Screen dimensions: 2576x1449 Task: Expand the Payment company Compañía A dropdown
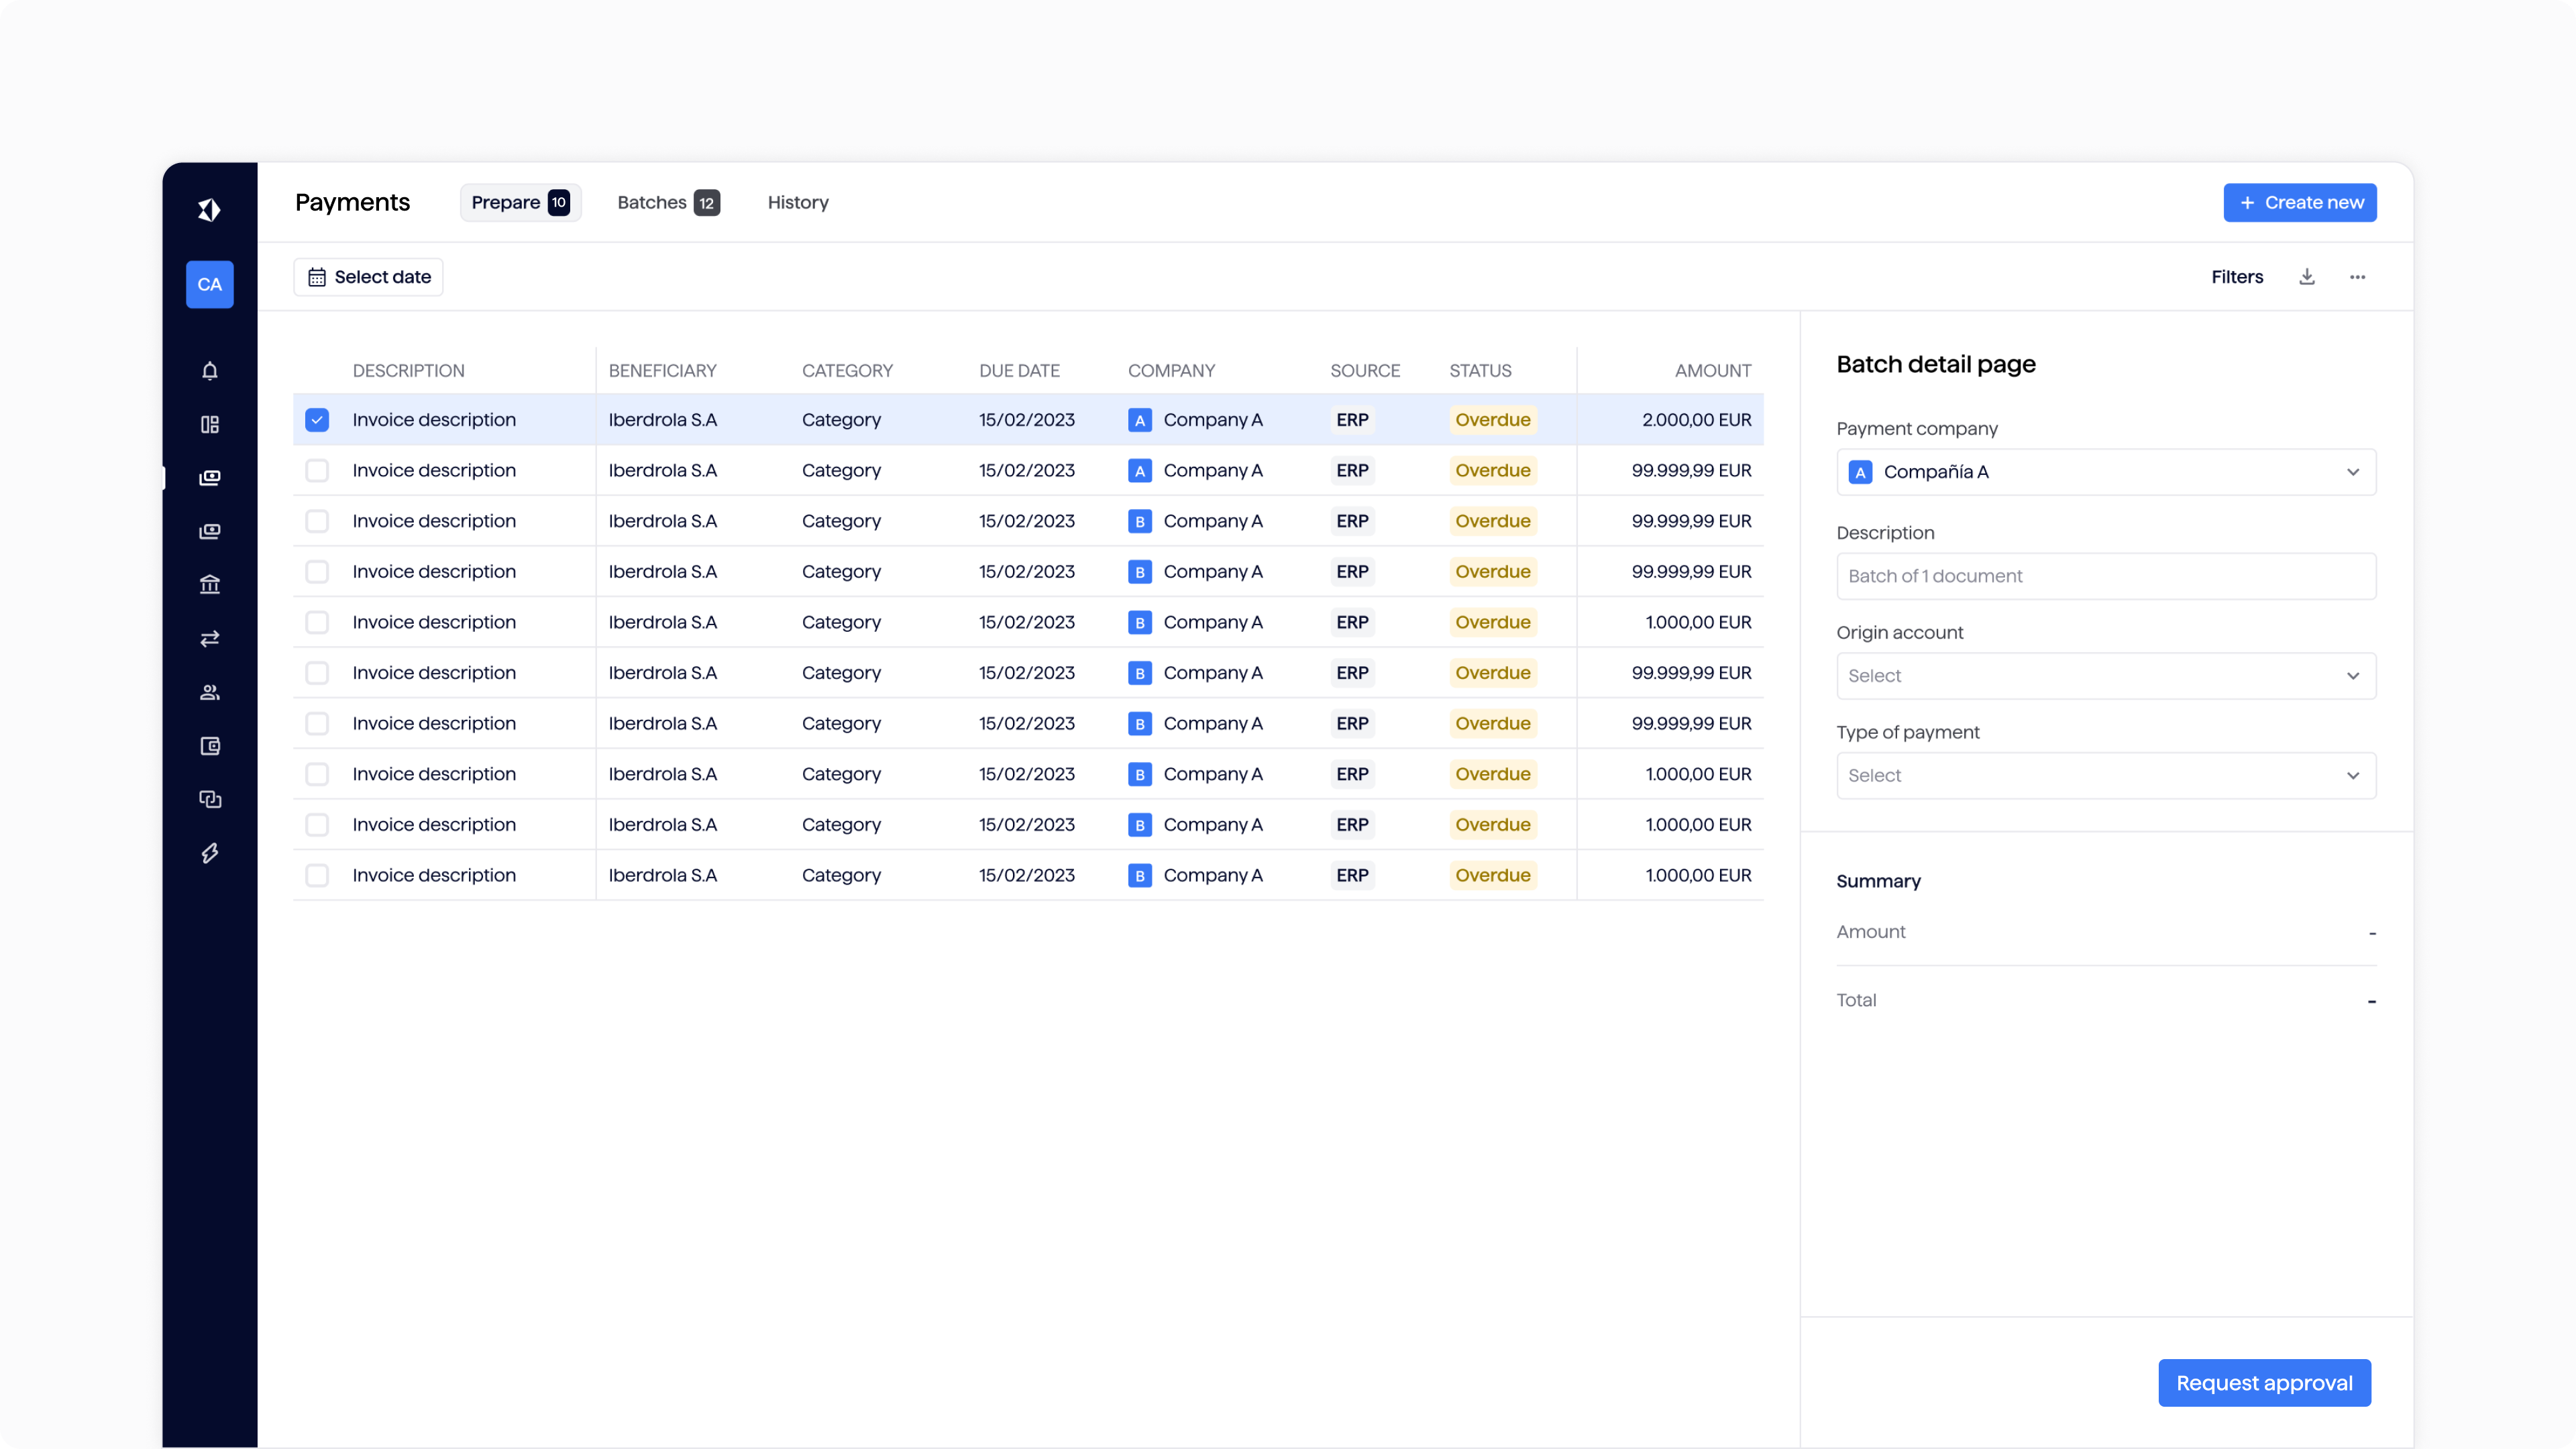(2105, 472)
